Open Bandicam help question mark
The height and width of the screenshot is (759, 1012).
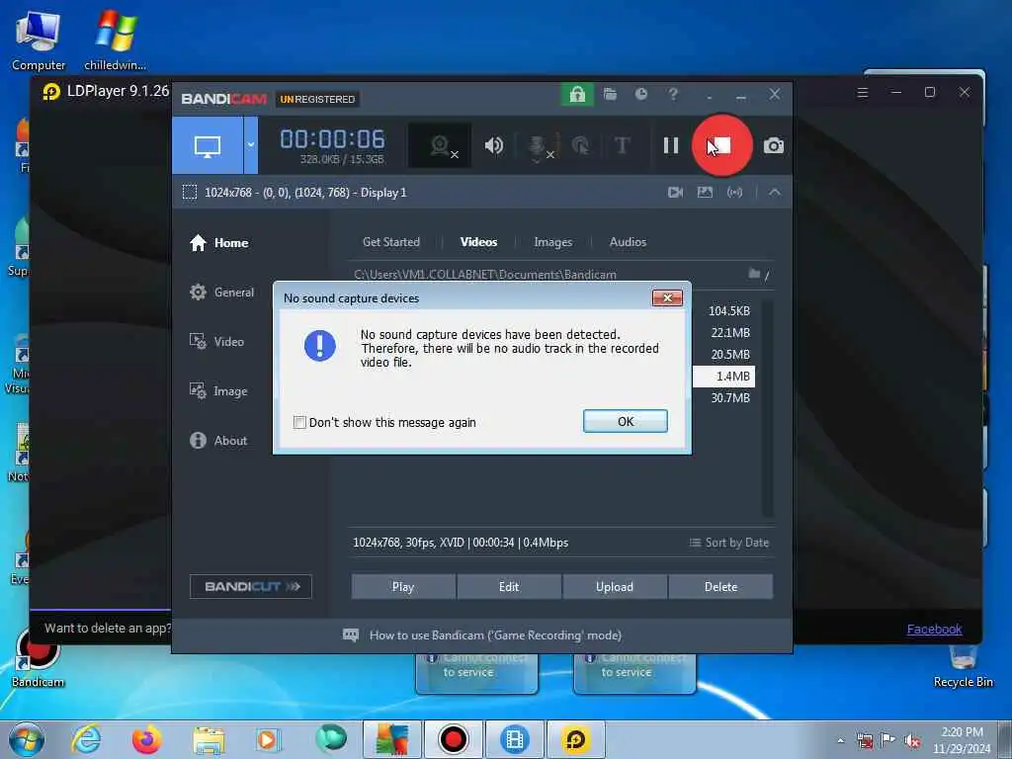(x=673, y=94)
